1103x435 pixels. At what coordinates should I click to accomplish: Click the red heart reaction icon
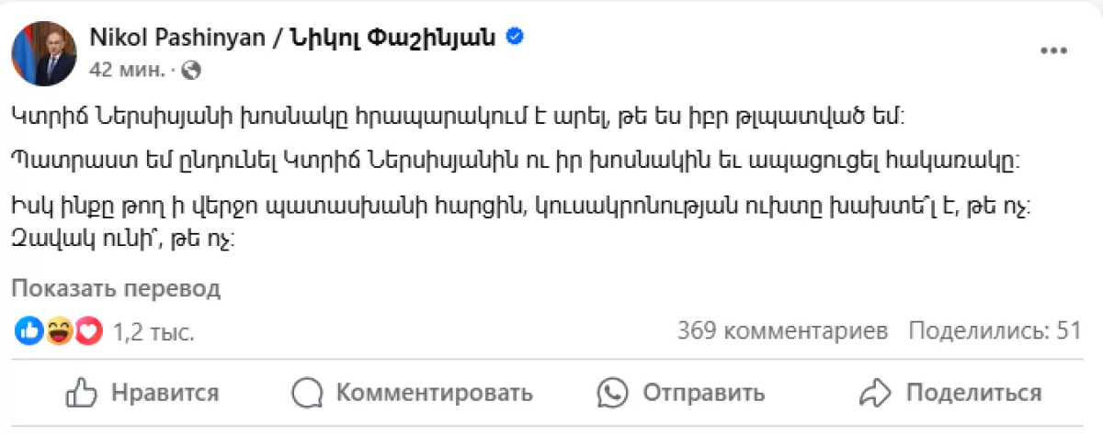click(87, 331)
